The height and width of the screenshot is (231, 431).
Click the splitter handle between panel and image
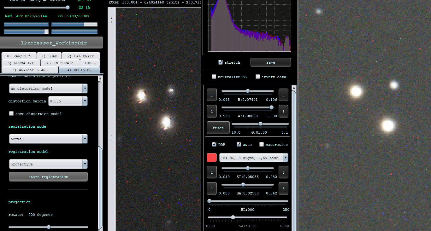click(111, 138)
